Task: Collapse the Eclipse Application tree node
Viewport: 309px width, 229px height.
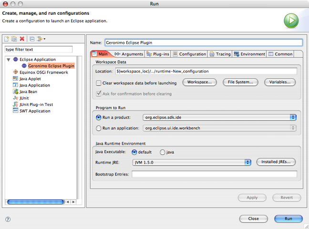Action: pos(9,60)
